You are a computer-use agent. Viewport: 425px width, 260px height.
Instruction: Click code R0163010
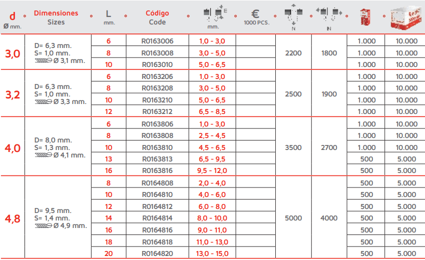point(157,64)
